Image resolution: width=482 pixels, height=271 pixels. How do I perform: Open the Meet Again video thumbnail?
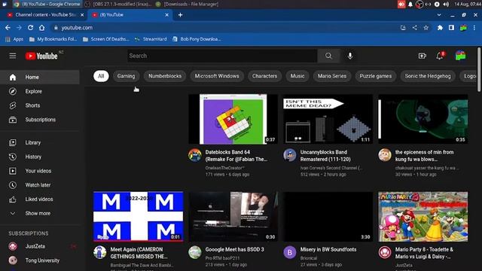pyautogui.click(x=139, y=217)
